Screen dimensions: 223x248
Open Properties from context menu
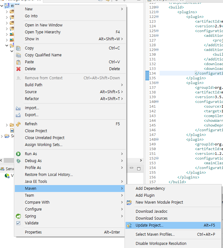(70, 232)
